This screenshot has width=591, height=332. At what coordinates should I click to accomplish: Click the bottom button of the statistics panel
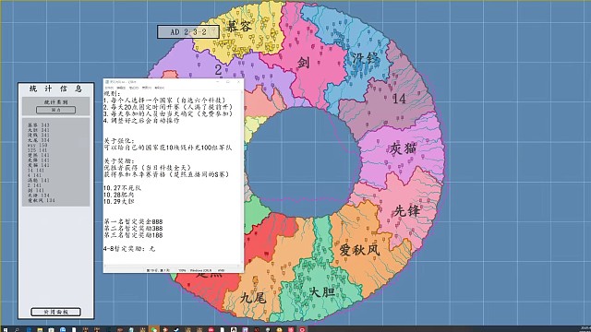click(55, 312)
